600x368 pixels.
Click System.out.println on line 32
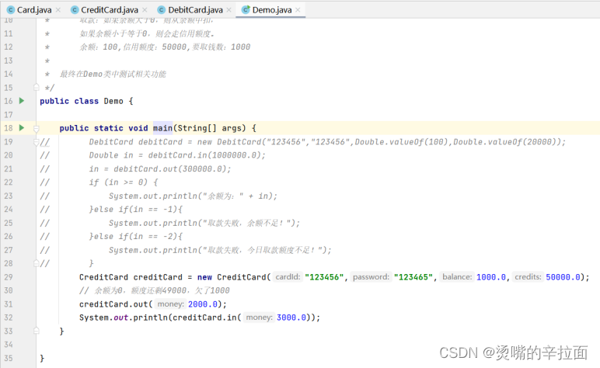coord(124,318)
